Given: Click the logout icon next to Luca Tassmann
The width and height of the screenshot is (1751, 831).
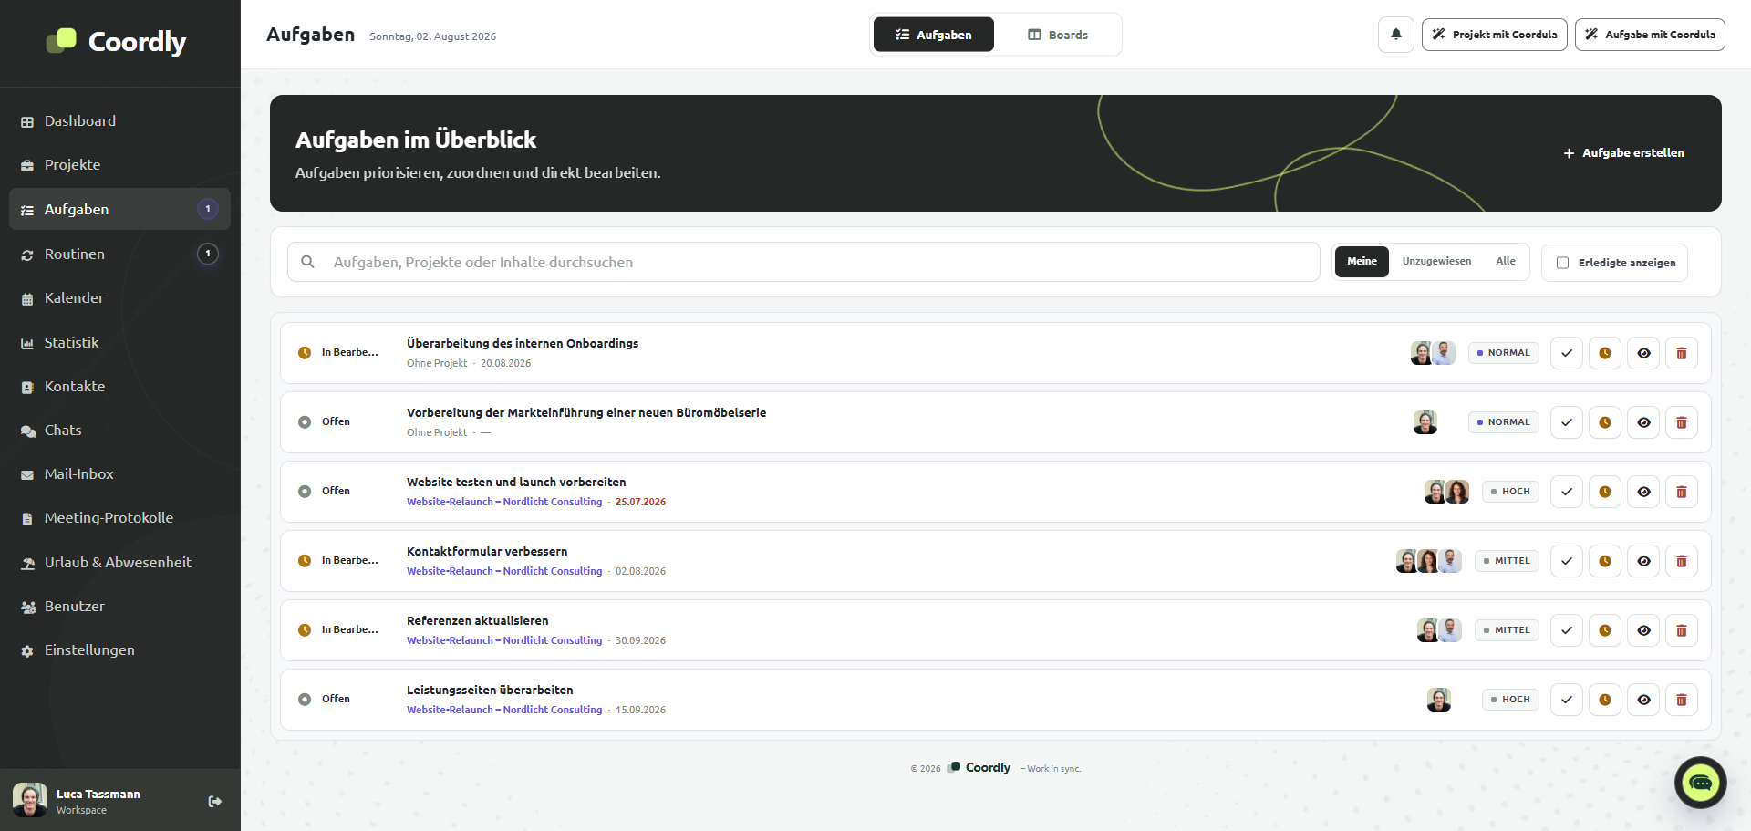Looking at the screenshot, I should pos(214,802).
